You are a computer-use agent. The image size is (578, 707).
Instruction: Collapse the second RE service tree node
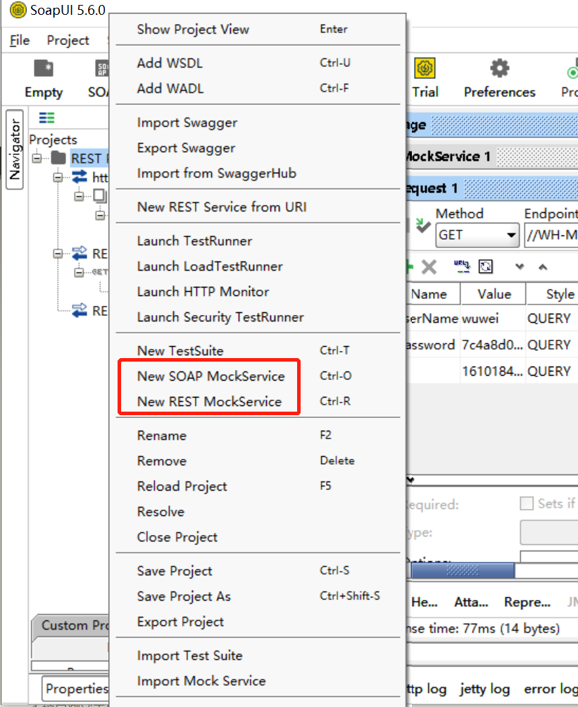tap(58, 253)
